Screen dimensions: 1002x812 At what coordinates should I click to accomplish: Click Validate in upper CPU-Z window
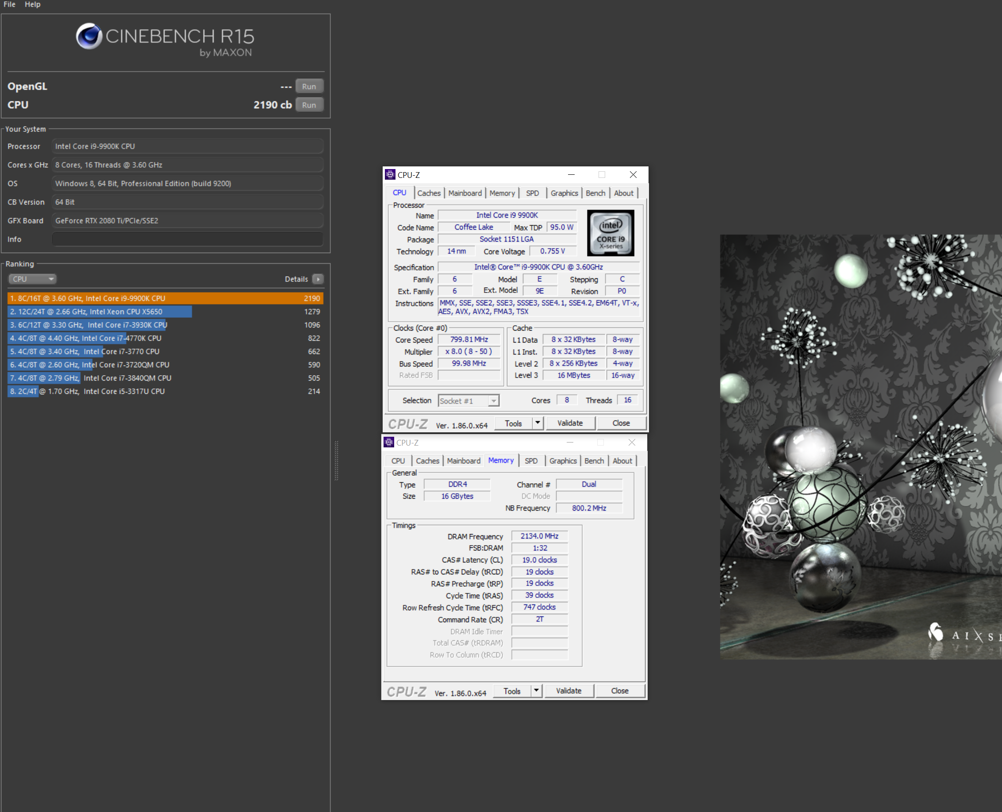click(570, 423)
